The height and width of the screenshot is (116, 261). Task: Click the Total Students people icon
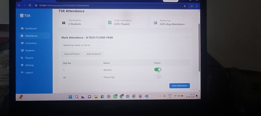pos(64,23)
